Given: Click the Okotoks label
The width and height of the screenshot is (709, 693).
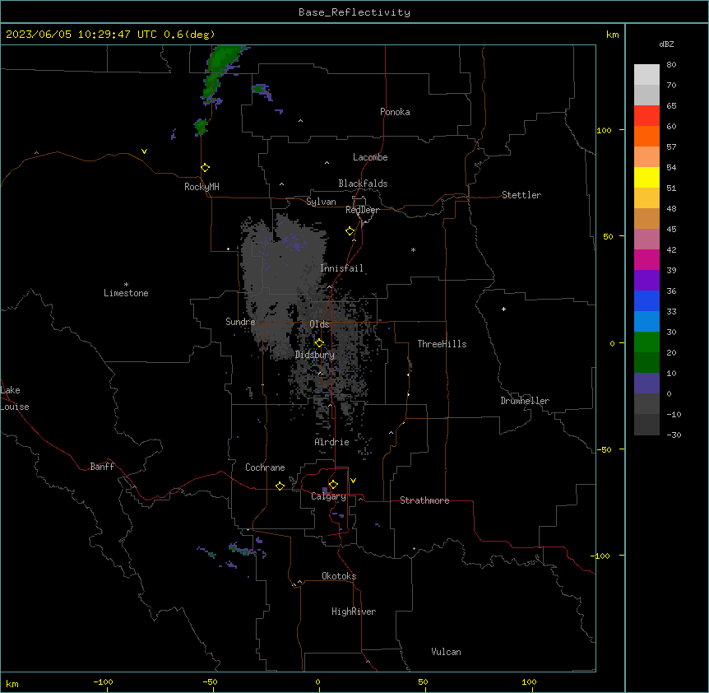Looking at the screenshot, I should tap(339, 576).
